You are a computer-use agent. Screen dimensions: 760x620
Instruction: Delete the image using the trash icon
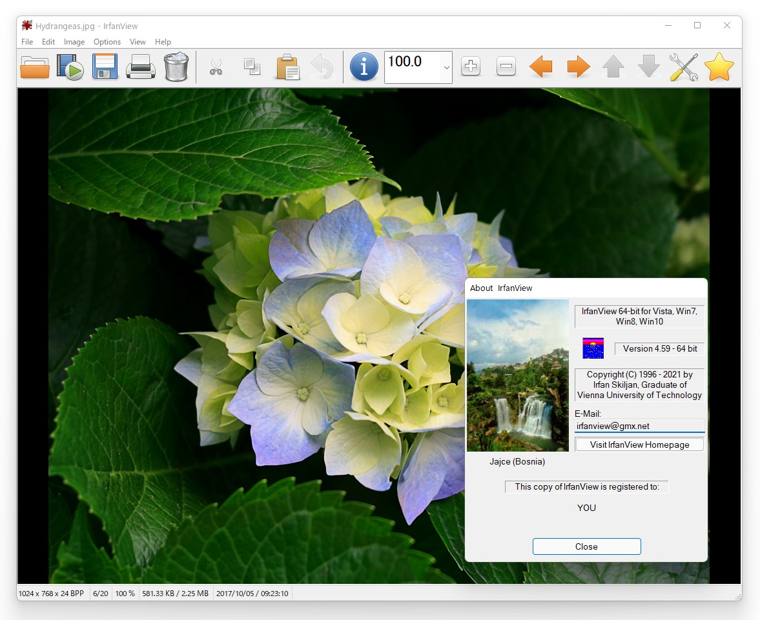click(x=176, y=66)
